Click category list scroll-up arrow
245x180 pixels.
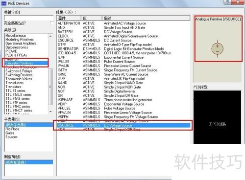coord(50,36)
